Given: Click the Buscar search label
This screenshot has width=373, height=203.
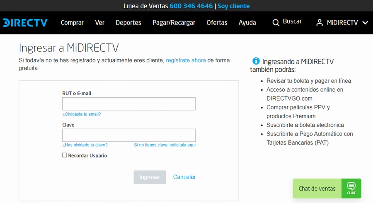Looking at the screenshot, I should (x=292, y=22).
